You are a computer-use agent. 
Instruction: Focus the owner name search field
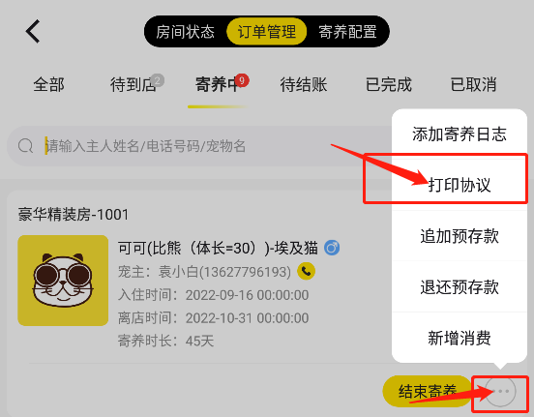click(199, 146)
